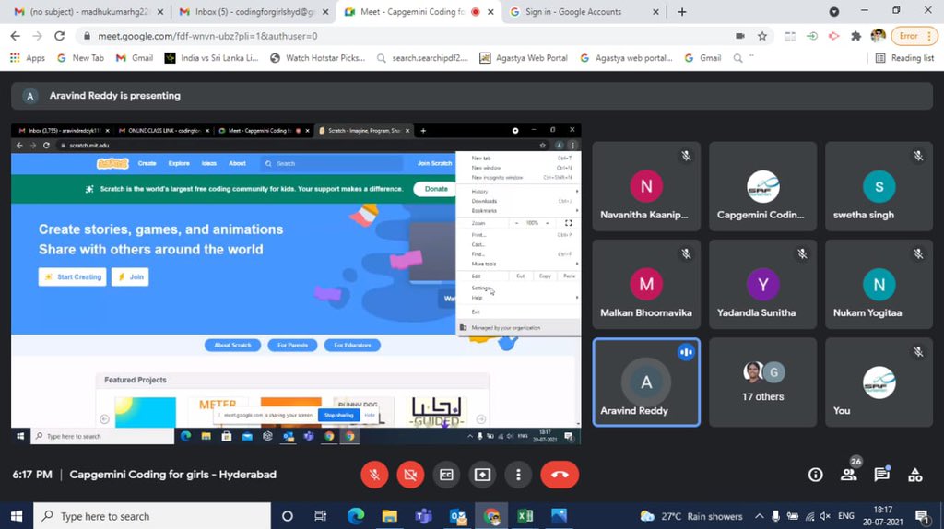This screenshot has width=944, height=529.
Task: Select the Aravind Reddy speaker tile
Action: [x=646, y=382]
